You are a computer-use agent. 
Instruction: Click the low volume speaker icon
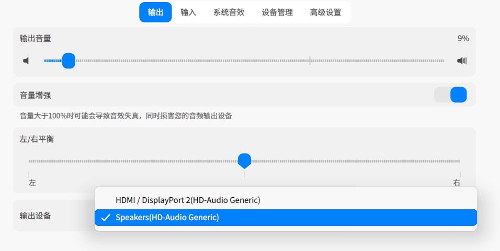click(x=26, y=61)
